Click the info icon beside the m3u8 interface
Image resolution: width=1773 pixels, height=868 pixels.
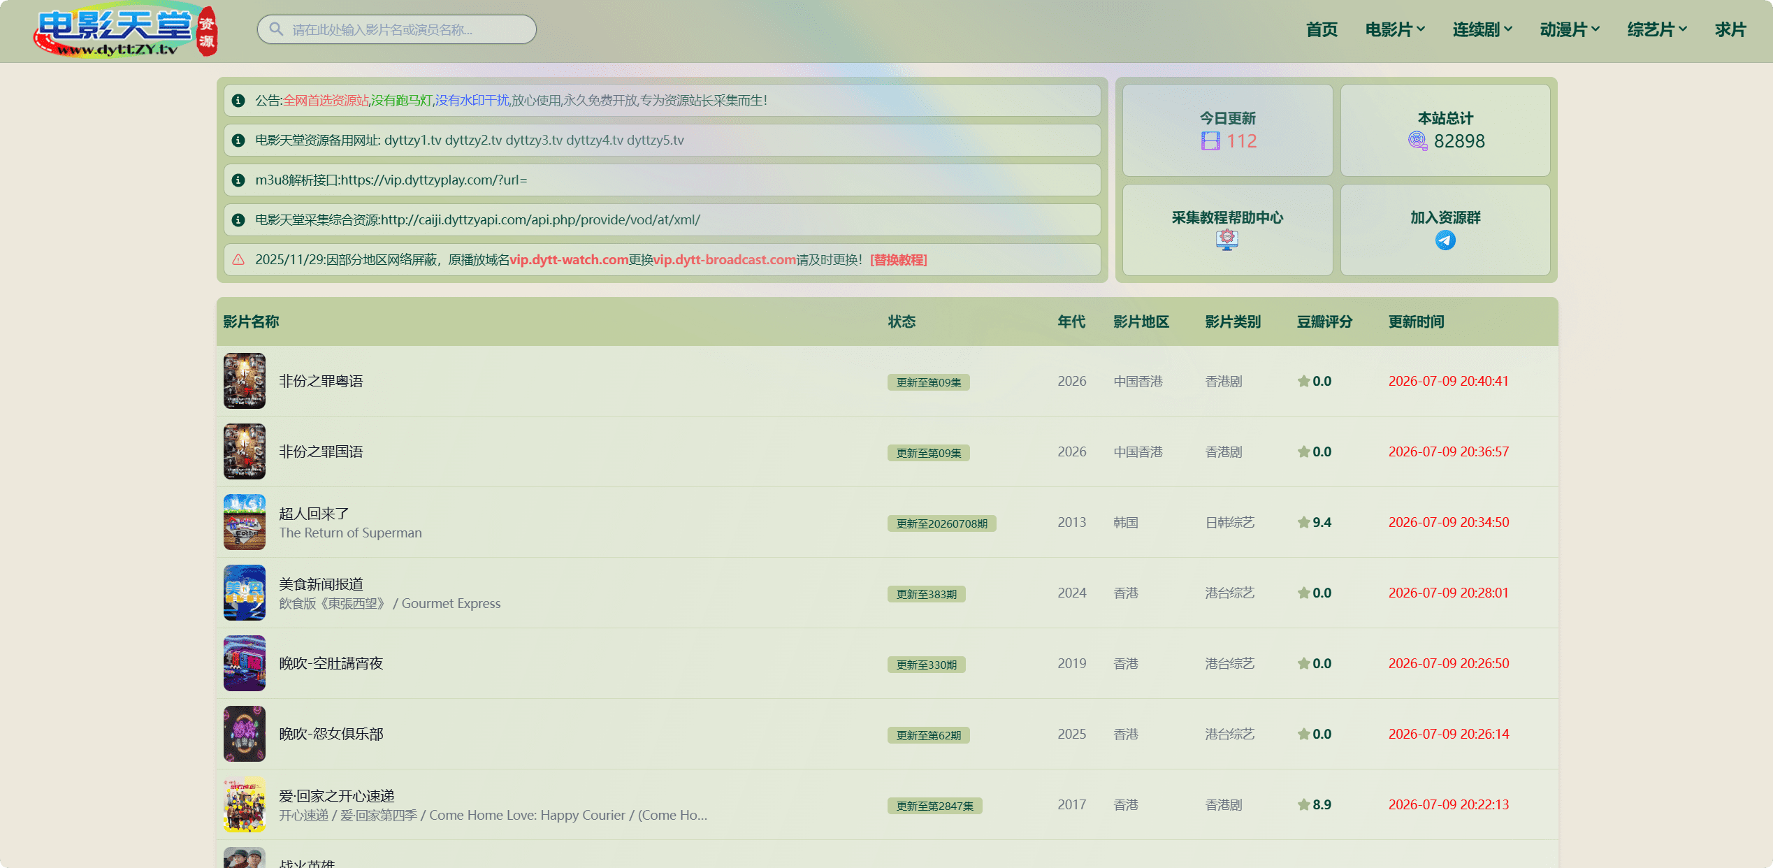[x=238, y=180]
